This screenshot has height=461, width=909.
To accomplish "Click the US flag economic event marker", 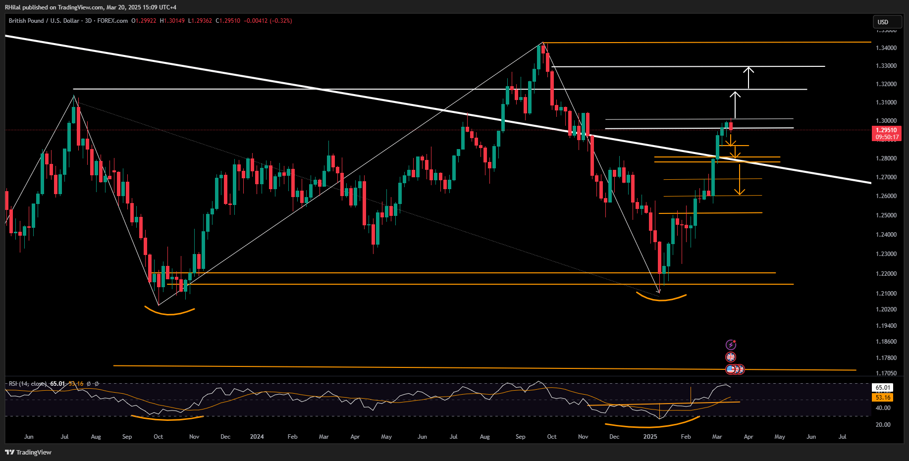I will point(731,369).
